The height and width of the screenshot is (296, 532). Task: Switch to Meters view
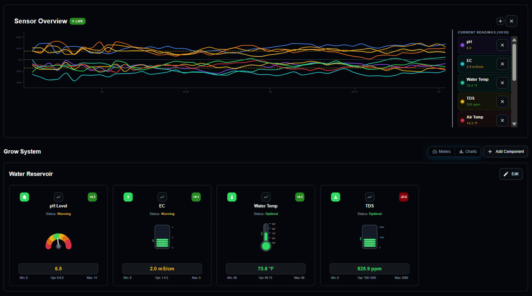[x=441, y=152]
